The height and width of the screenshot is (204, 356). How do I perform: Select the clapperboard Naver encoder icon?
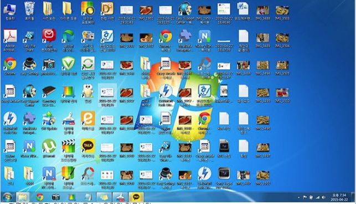point(68,151)
